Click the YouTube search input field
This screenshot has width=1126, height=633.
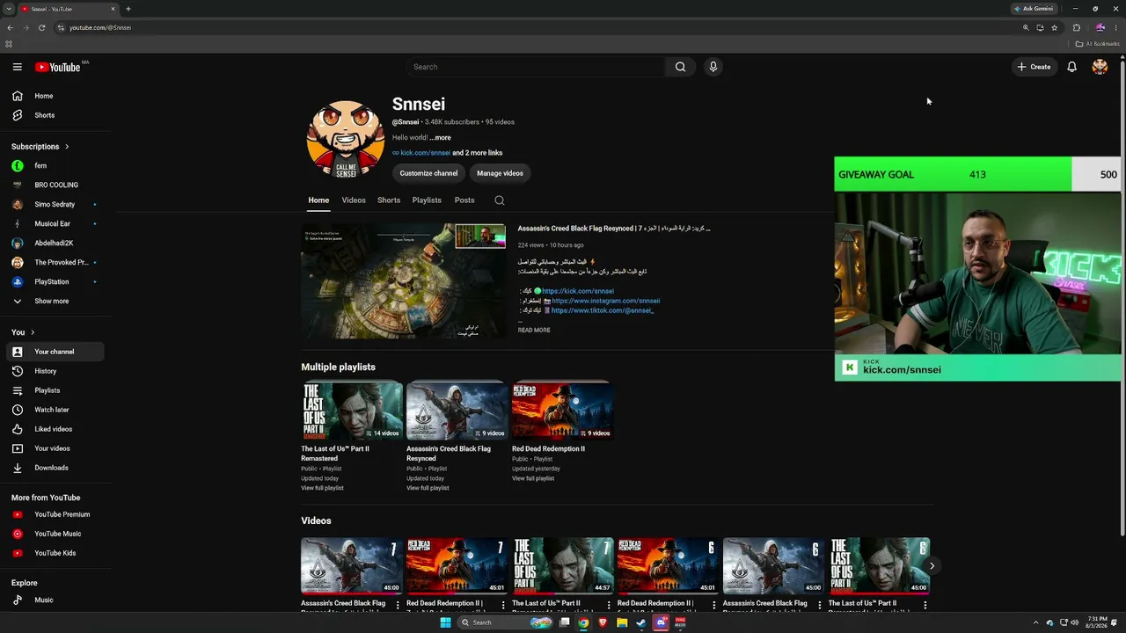point(536,67)
